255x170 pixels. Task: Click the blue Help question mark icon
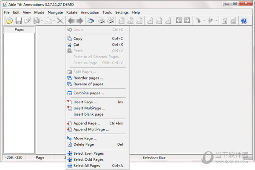[244, 21]
